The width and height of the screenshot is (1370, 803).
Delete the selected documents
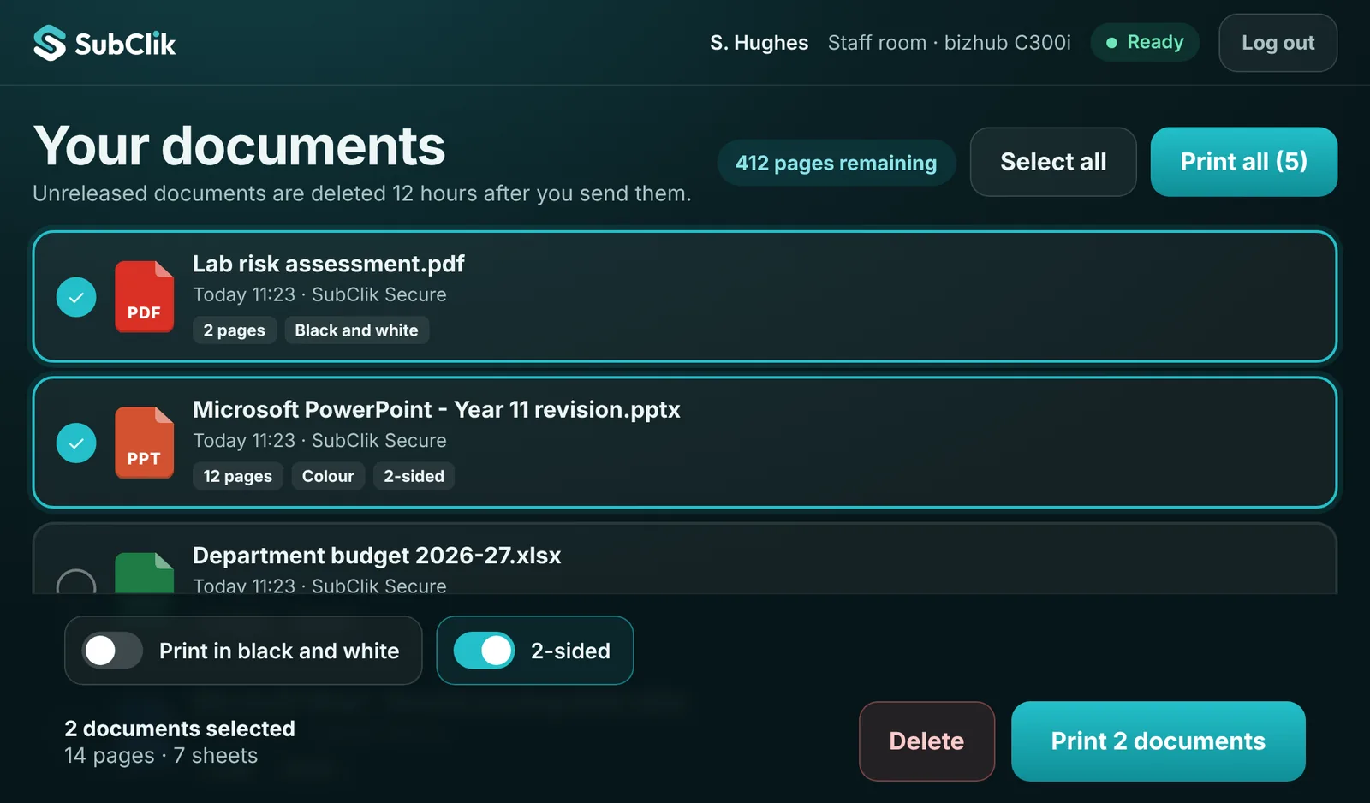pyautogui.click(x=926, y=741)
